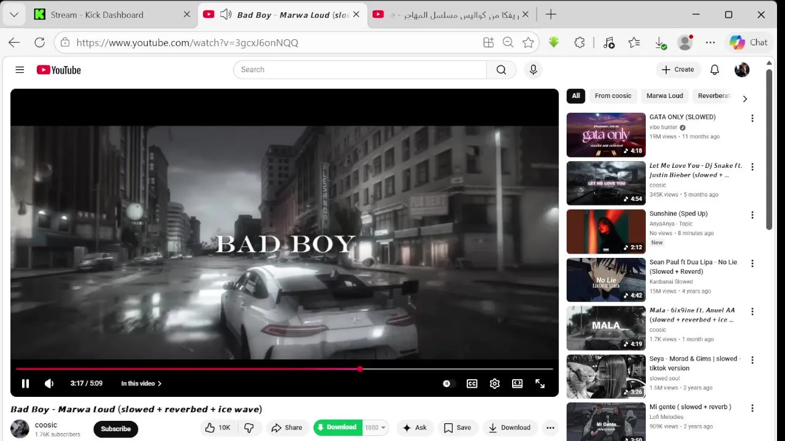This screenshot has width=785, height=441.
Task: Open the favorites list icon
Action: click(x=634, y=42)
